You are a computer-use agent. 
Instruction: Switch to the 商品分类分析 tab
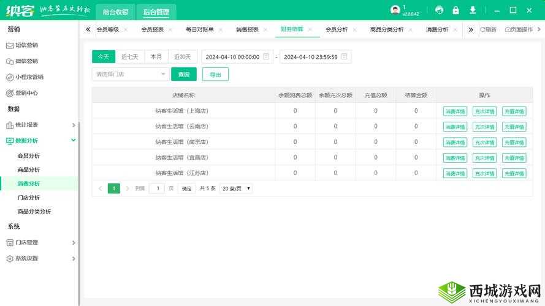click(x=387, y=30)
